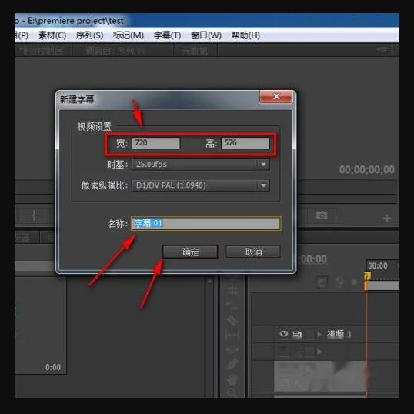The width and height of the screenshot is (414, 414).
Task: Select the pen tool icon
Action: (x=232, y=364)
